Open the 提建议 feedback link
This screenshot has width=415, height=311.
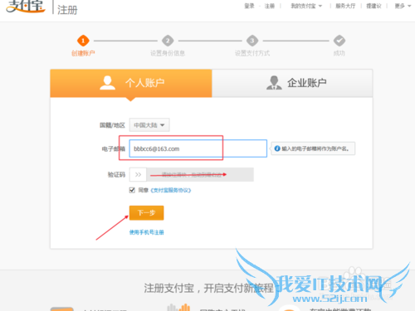click(373, 6)
